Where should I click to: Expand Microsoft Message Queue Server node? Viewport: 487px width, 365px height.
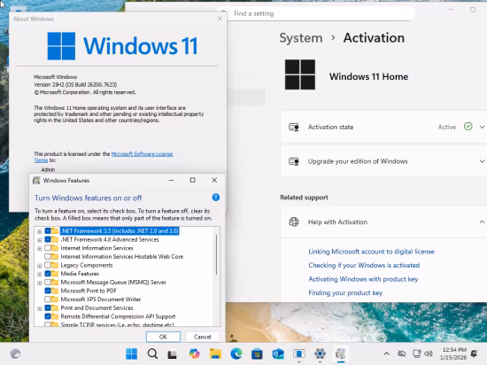click(40, 283)
